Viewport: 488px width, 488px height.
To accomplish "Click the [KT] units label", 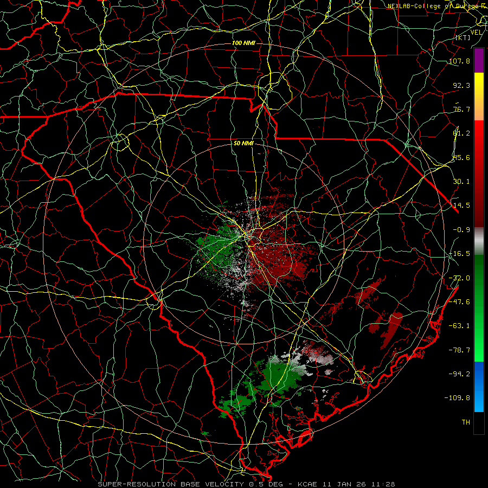I will pos(463,37).
